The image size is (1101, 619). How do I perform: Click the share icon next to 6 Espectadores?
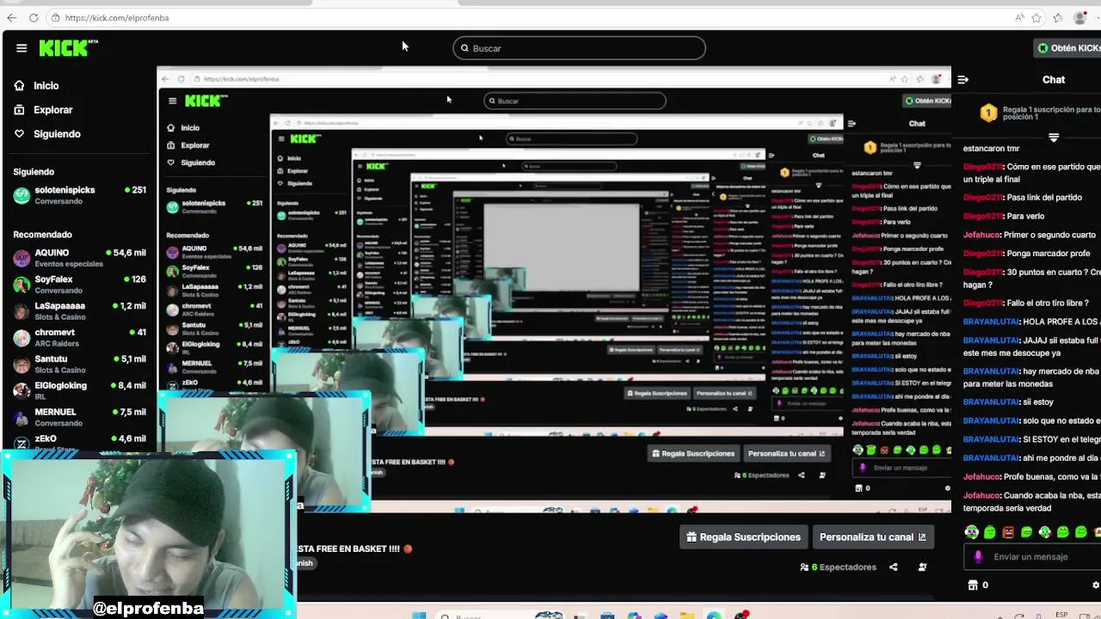pyautogui.click(x=893, y=567)
